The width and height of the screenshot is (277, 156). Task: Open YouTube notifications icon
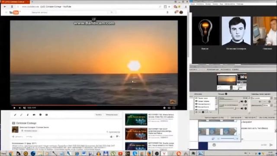(x=176, y=12)
